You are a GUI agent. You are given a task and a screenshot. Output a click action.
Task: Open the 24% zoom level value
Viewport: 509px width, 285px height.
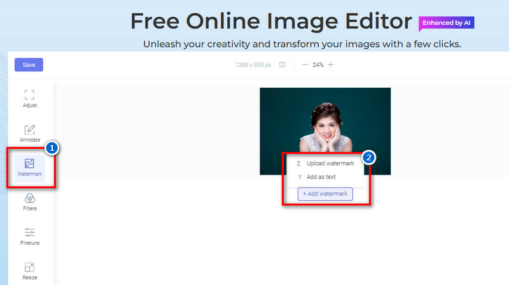[317, 65]
